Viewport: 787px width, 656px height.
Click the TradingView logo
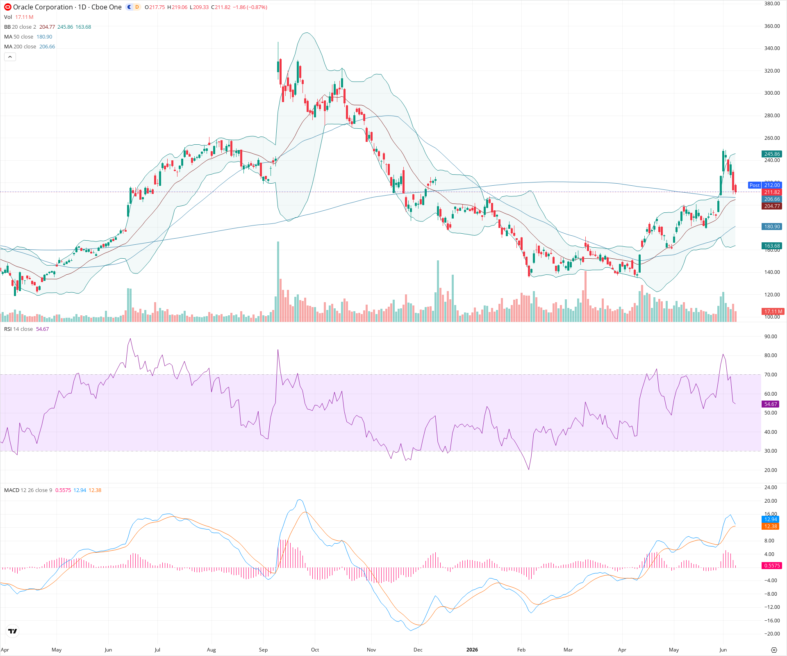click(x=13, y=631)
